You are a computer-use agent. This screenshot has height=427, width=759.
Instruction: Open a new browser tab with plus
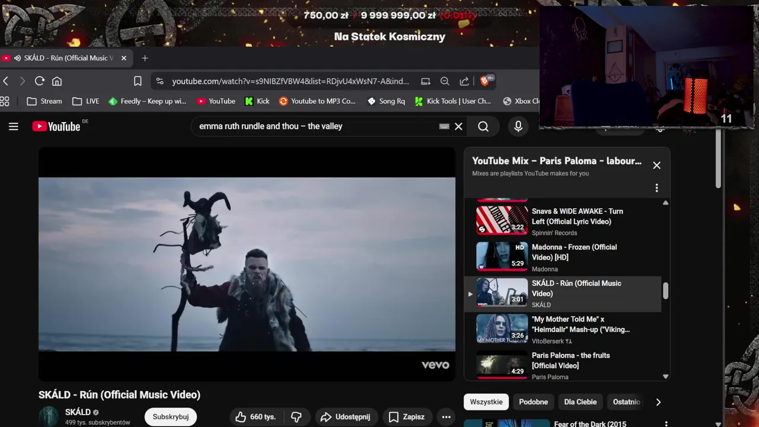(x=145, y=58)
